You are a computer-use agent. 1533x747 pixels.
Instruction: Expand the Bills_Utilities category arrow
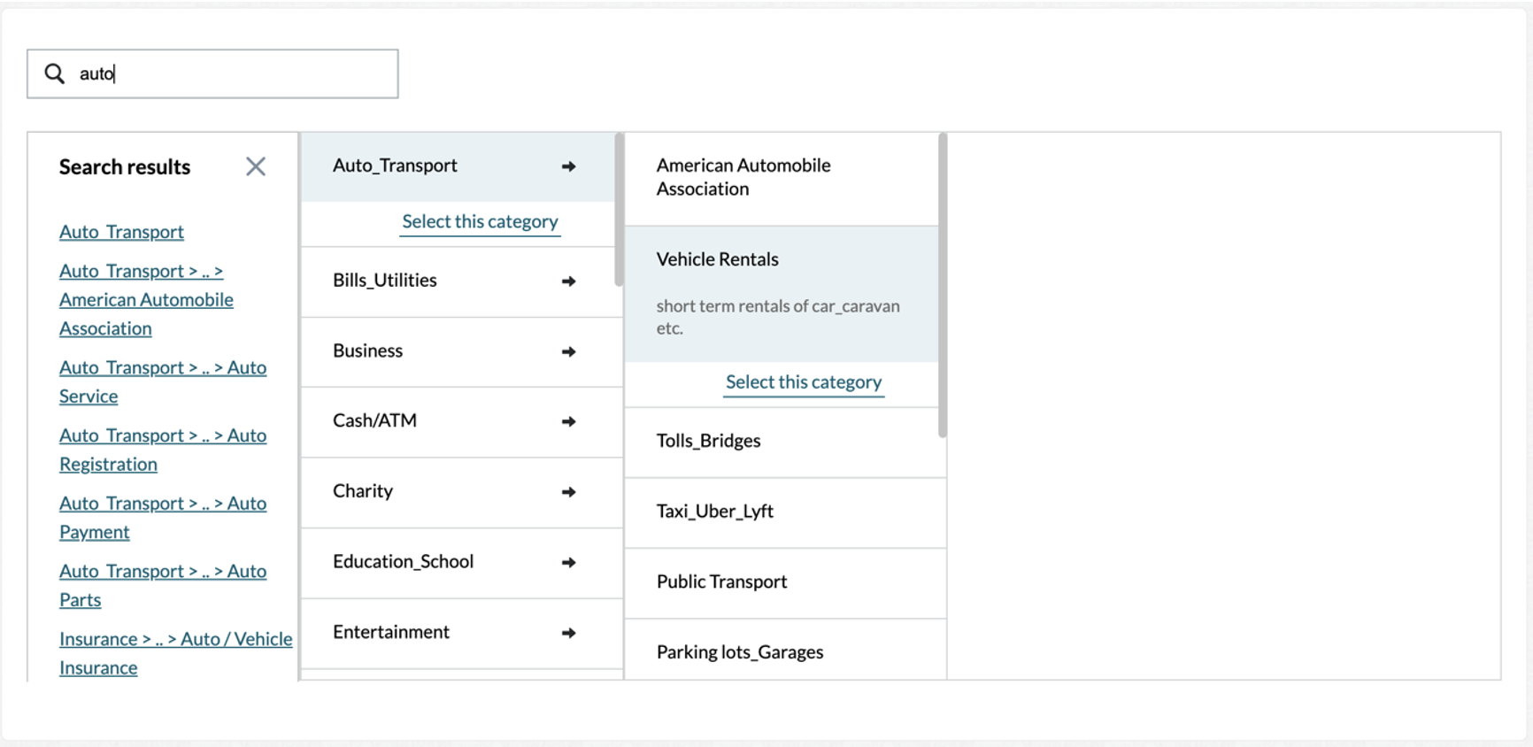[569, 281]
